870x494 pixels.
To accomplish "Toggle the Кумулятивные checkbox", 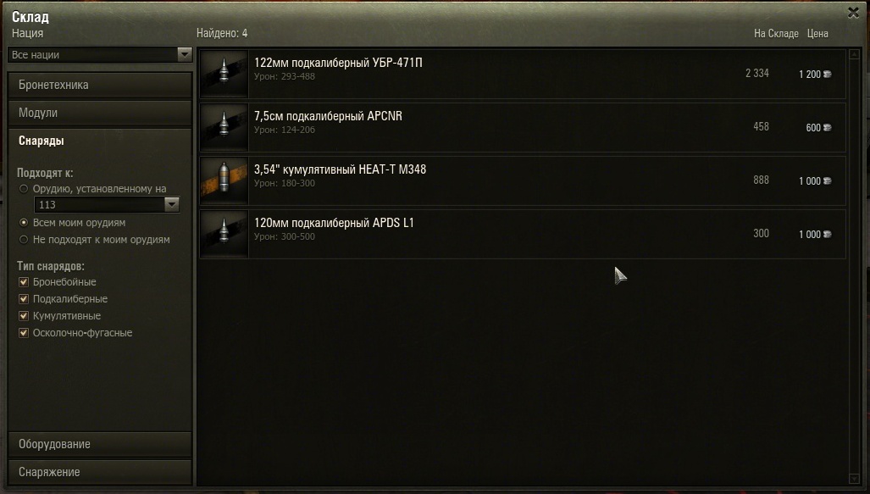I will pyautogui.click(x=24, y=316).
